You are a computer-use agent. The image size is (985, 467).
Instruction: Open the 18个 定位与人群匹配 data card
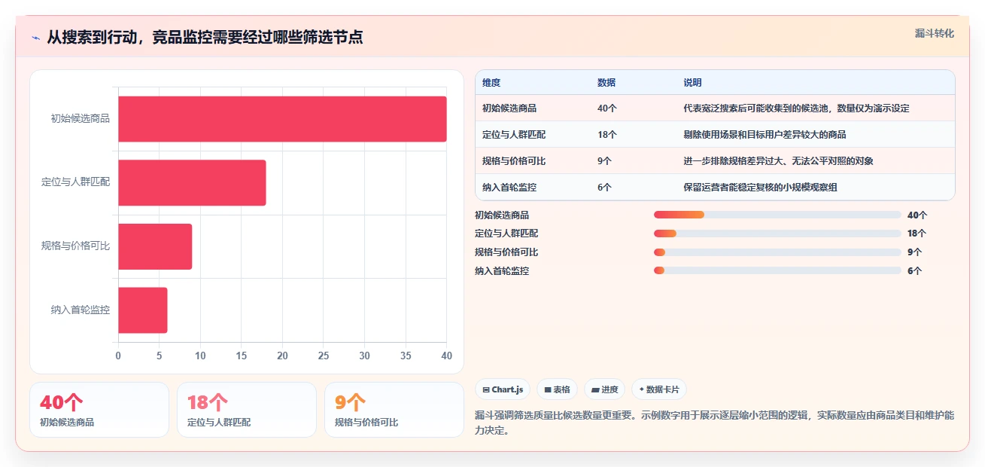point(247,410)
